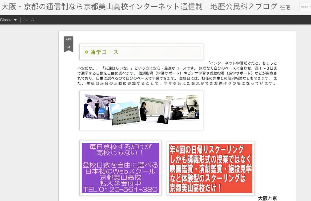
Task: Open the 通学コース banner image
Action: [x=141, y=52]
